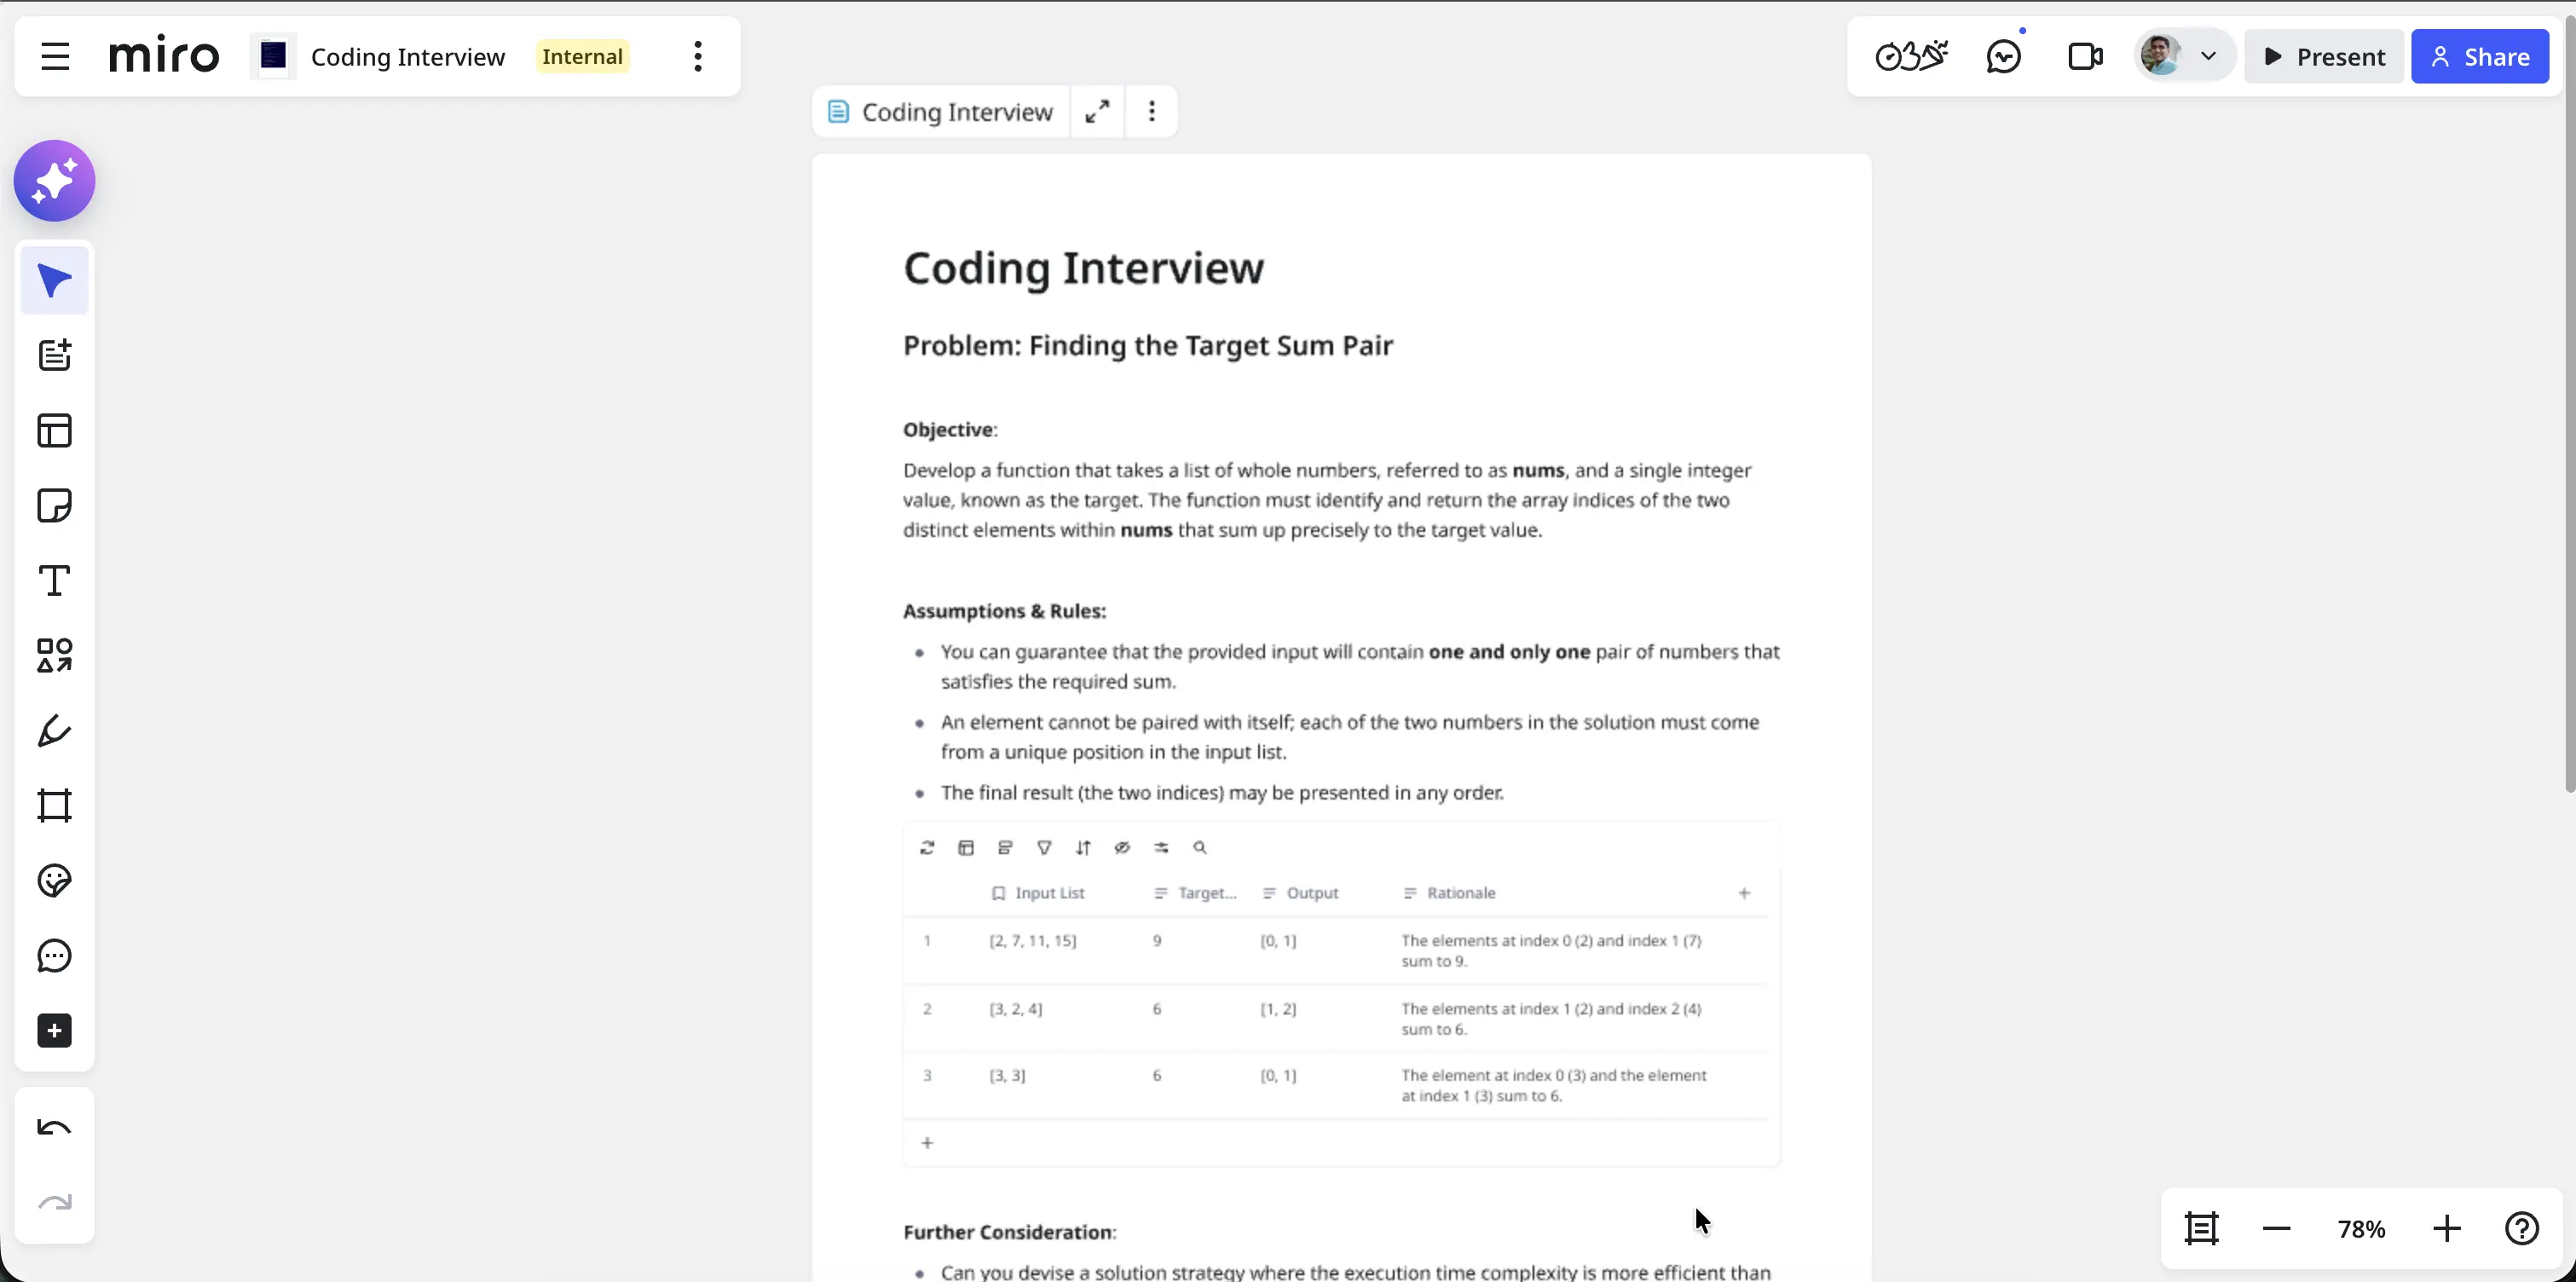Screen dimensions: 2576x1282
Task: Toggle table sort option
Action: pyautogui.click(x=1083, y=848)
